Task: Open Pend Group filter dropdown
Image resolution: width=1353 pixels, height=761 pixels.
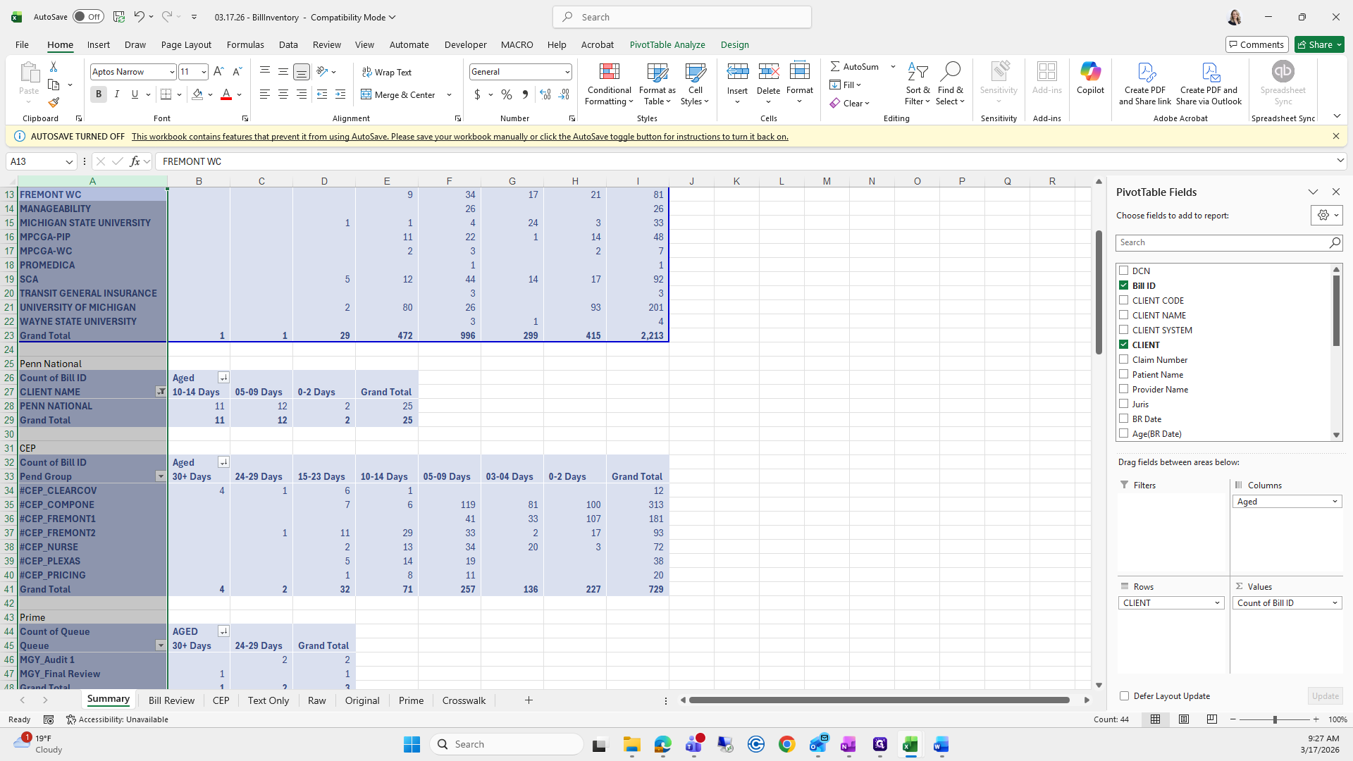Action: click(161, 476)
